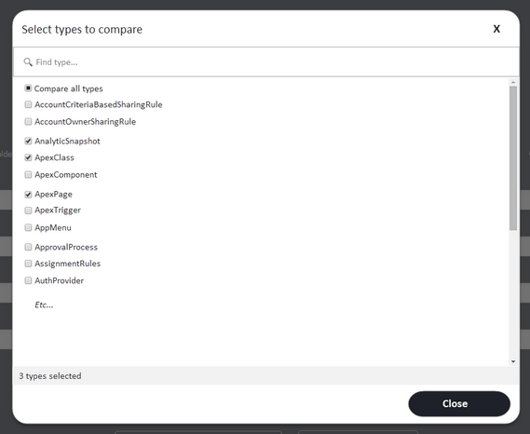Image resolution: width=530 pixels, height=434 pixels.
Task: Check AccountCriteriaBasedSharingRule type
Action: pos(28,104)
